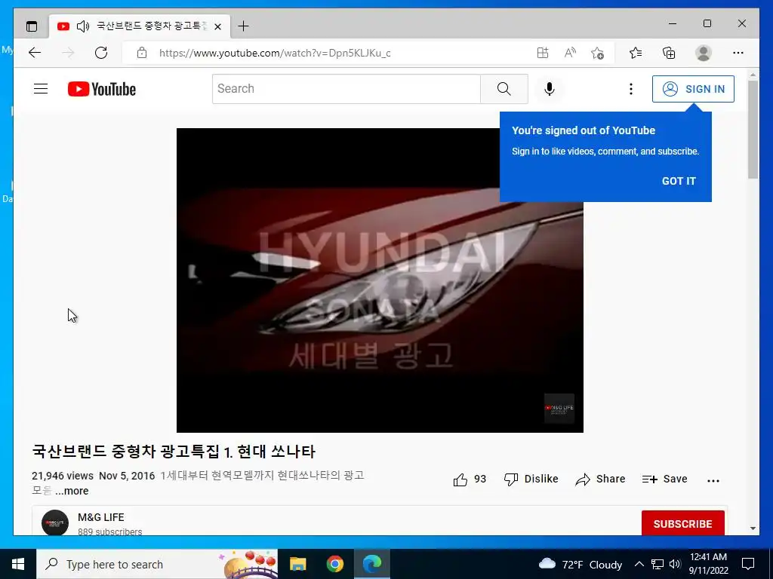773x579 pixels.
Task: Click the Edge icon in taskbar
Action: pos(372,564)
